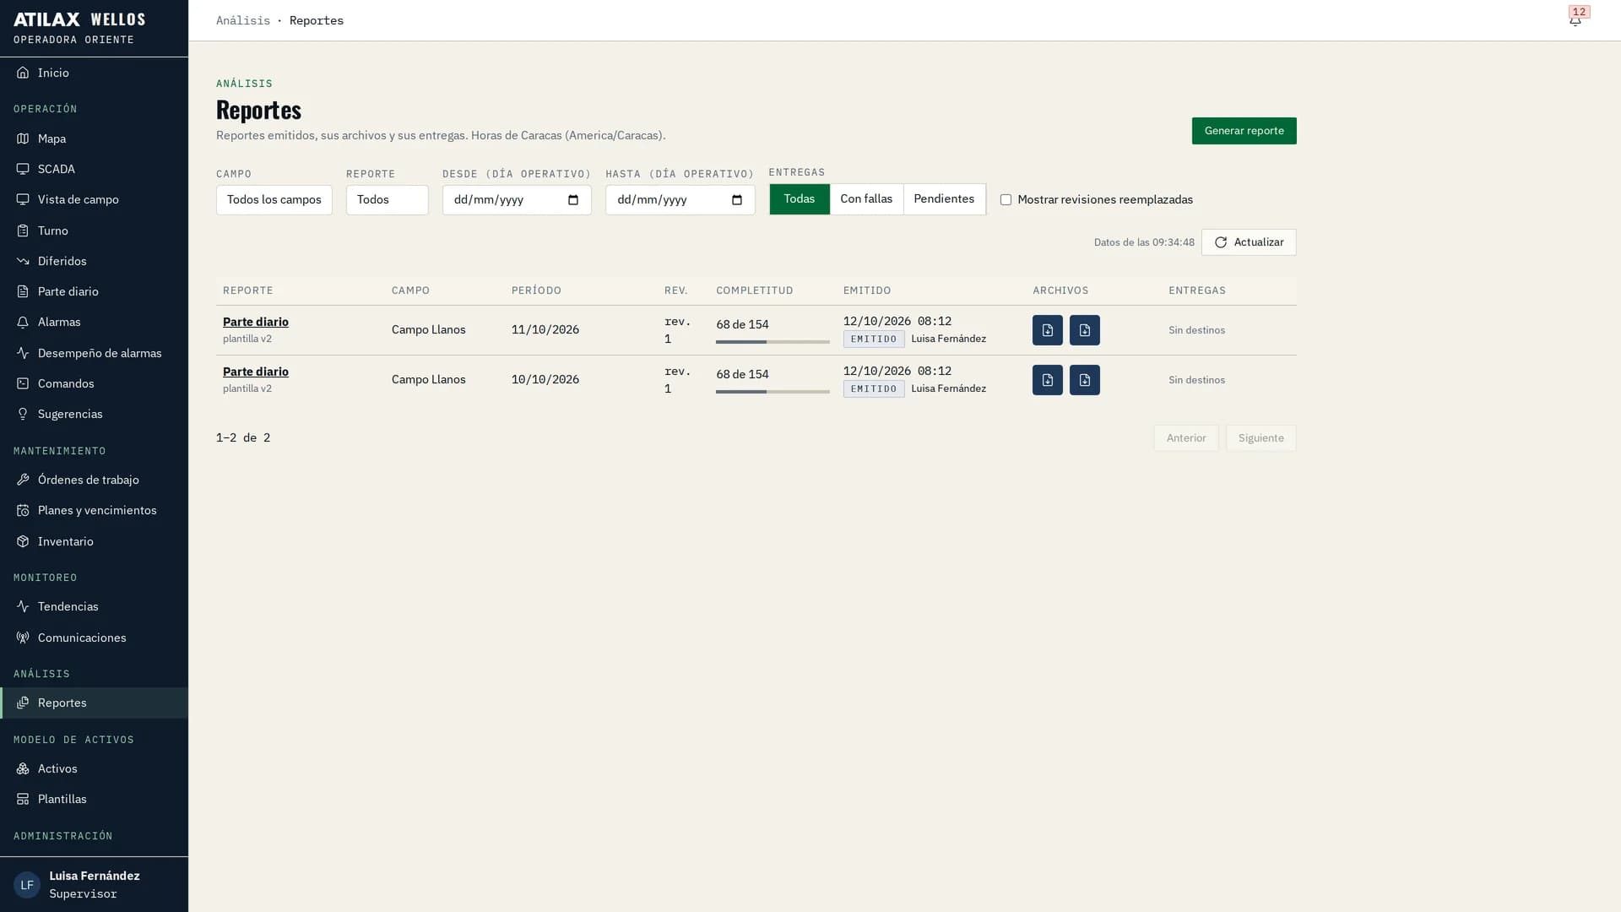Open the Reporte dropdown showing Todos
This screenshot has height=912, width=1621.
coord(388,200)
